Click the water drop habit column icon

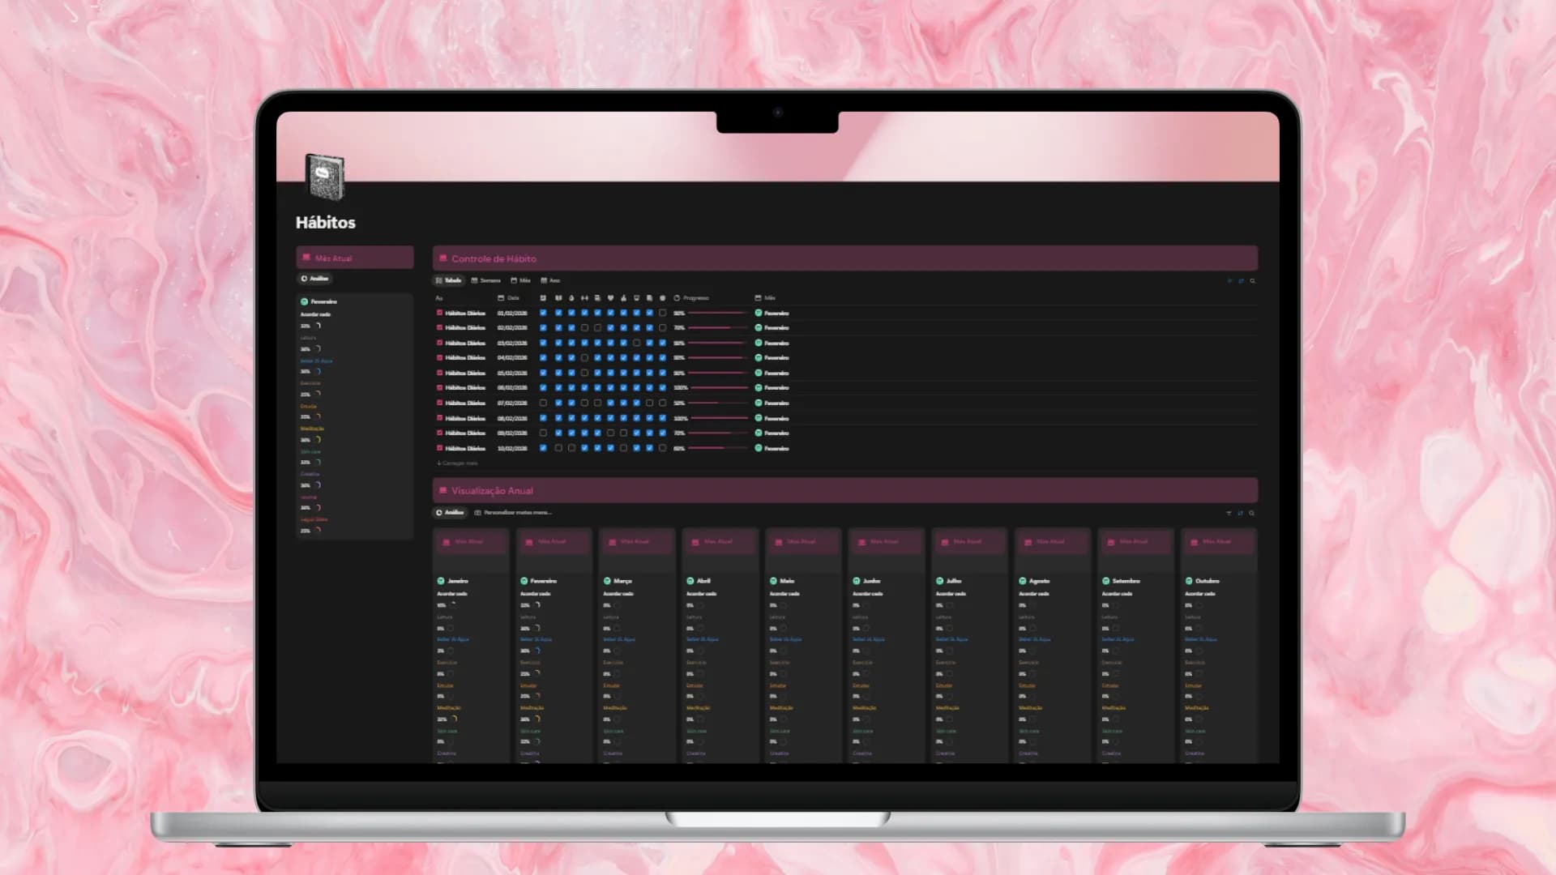click(571, 298)
